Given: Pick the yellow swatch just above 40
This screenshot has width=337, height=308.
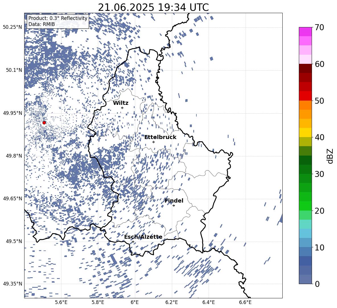Looking at the screenshot, I should tap(305, 132).
